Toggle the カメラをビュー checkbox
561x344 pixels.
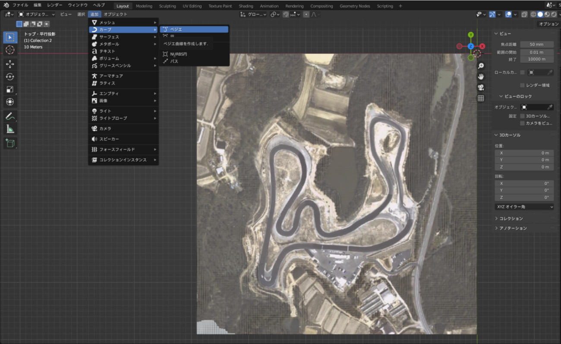coord(523,123)
